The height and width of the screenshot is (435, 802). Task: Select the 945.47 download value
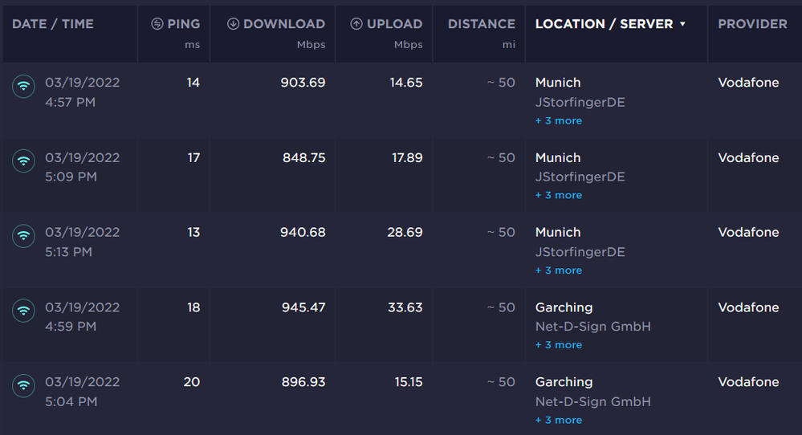pyautogui.click(x=303, y=307)
